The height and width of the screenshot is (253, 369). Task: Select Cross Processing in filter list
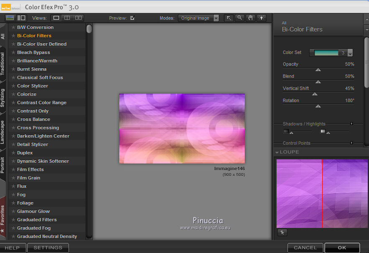tap(38, 128)
